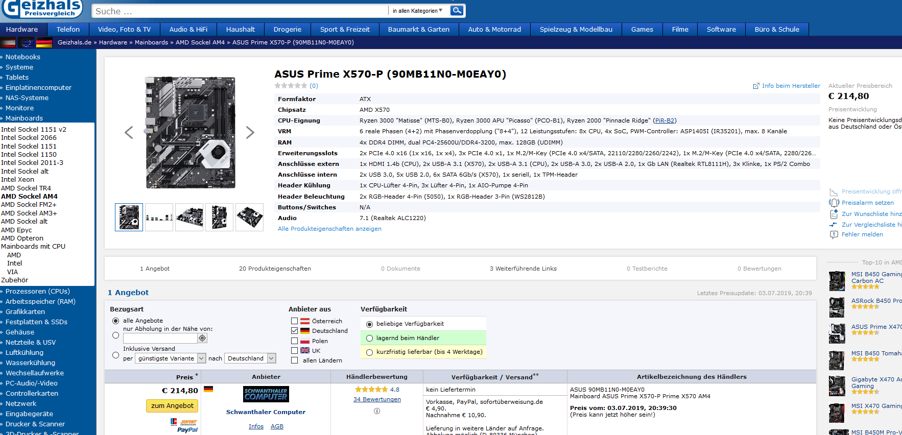Screen dimensions: 902x435
Task: Select kurzfristig lieferbar availability
Action: point(369,352)
